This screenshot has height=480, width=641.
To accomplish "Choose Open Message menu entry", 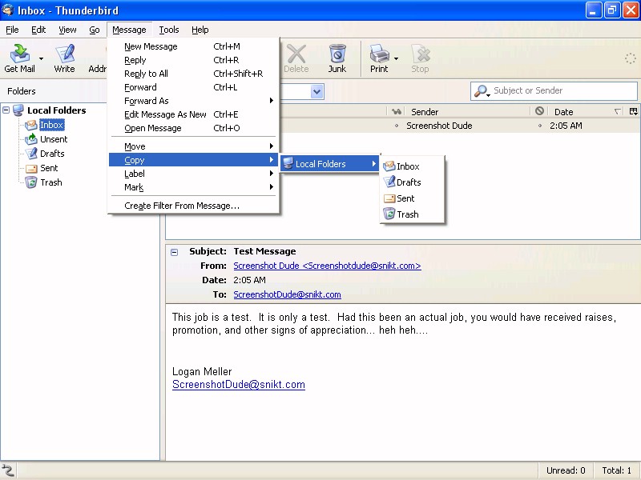I will 194,128.
